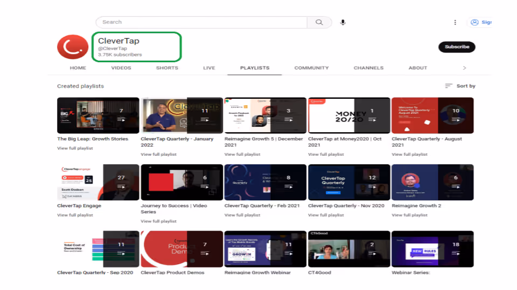Subscribe to the CleverTap channel
517x290 pixels.
click(457, 47)
